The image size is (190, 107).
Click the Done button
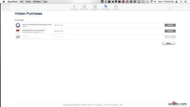pos(168,43)
